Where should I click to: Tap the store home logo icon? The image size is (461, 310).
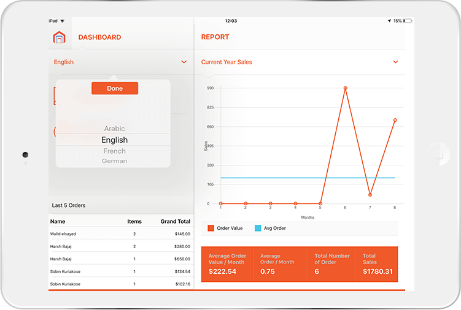[59, 37]
